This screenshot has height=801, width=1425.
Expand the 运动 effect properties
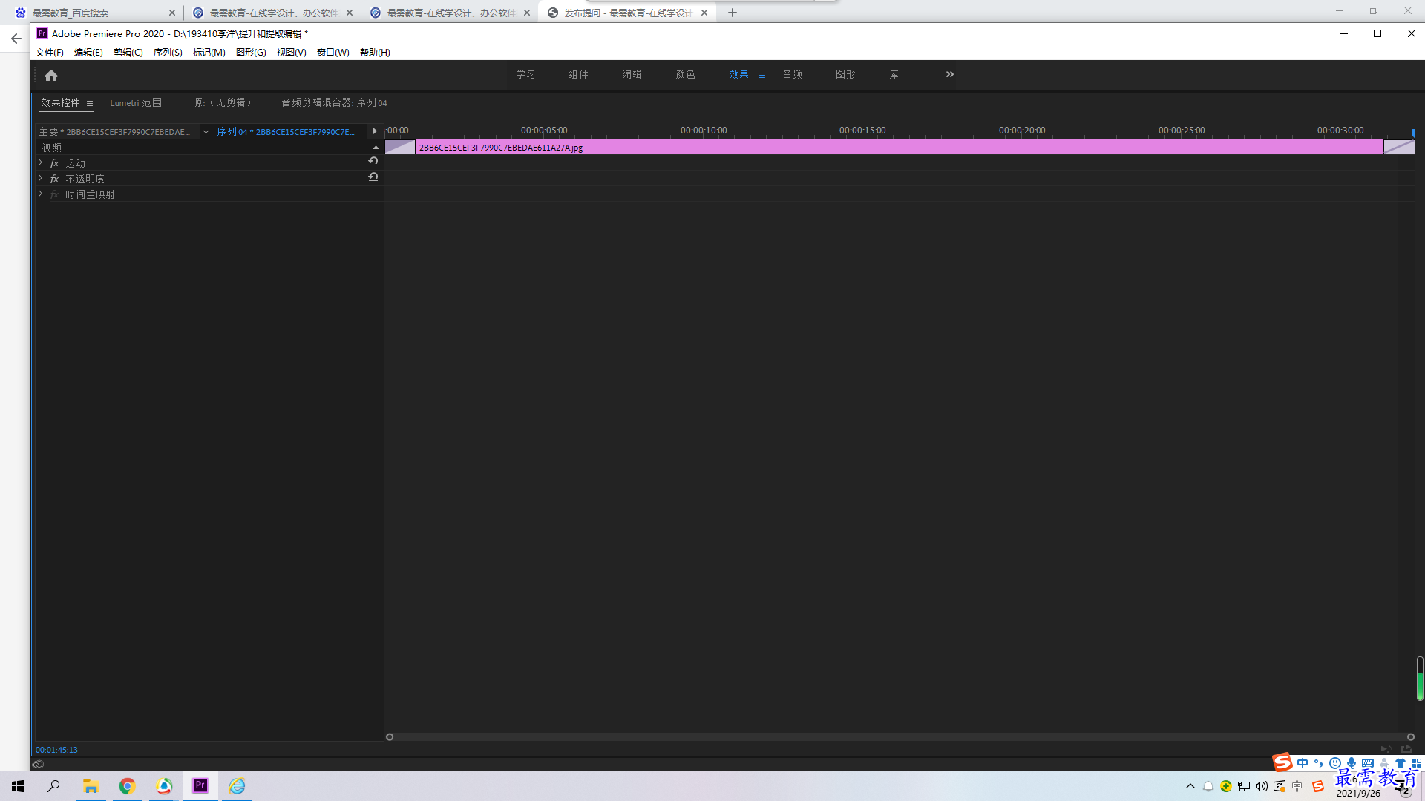pos(41,162)
